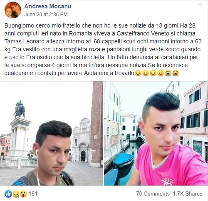208x201 pixels.
Task: Click the equestrian statue in left photo
Action: [x=20, y=109]
